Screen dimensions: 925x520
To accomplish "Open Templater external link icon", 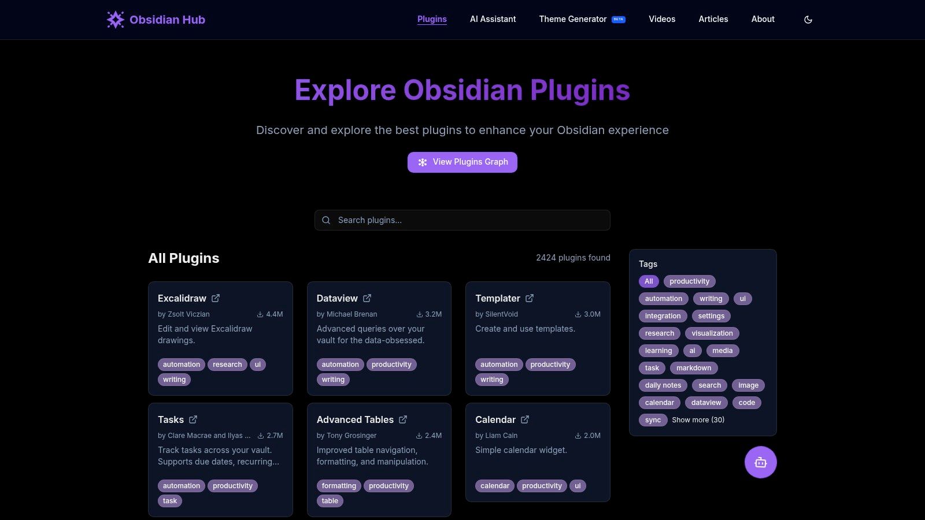I will point(530,298).
